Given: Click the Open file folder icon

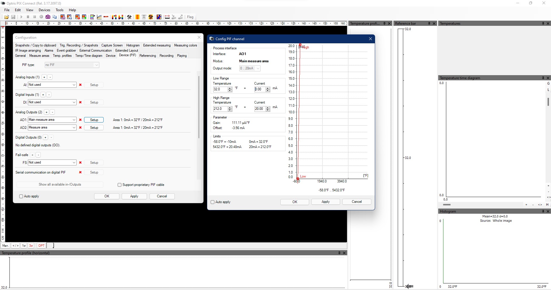Looking at the screenshot, I should [x=6, y=17].
